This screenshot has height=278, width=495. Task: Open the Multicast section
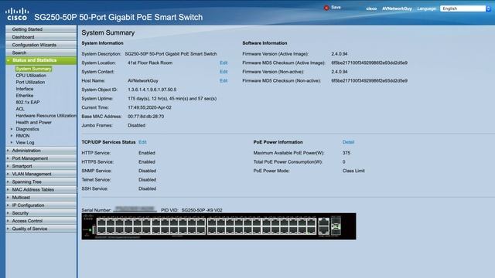[x=41, y=198]
